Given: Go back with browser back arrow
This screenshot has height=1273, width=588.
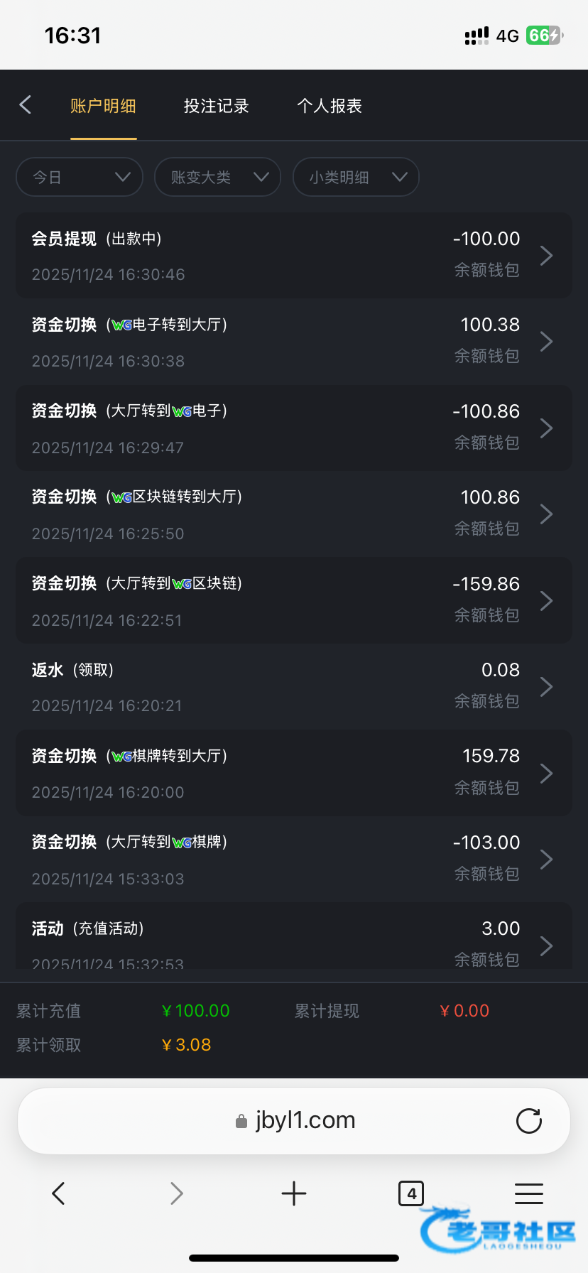Looking at the screenshot, I should click(59, 1193).
